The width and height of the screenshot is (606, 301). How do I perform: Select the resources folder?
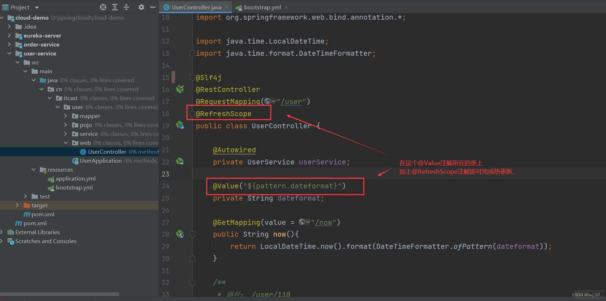tap(60, 169)
